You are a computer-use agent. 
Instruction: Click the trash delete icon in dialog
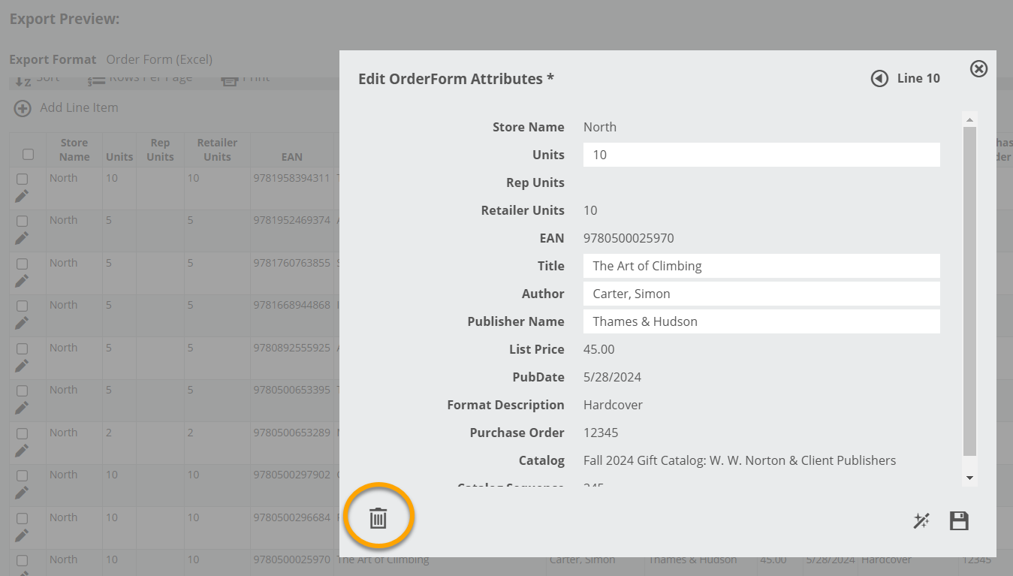point(378,518)
